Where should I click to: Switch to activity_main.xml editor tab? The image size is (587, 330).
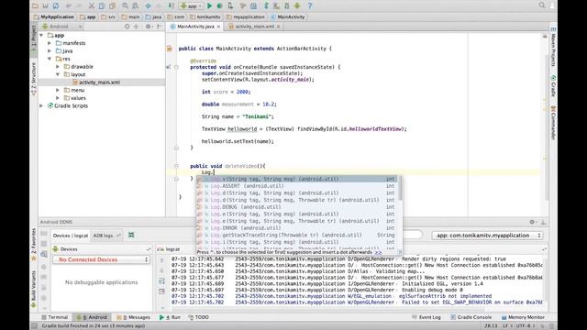pos(254,27)
